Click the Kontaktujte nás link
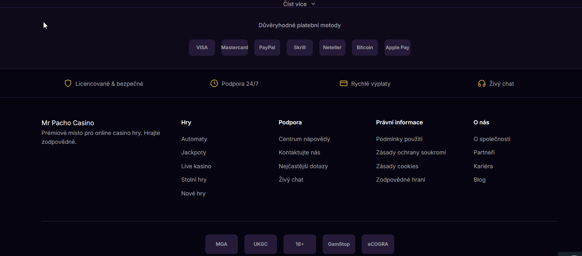 pos(299,152)
